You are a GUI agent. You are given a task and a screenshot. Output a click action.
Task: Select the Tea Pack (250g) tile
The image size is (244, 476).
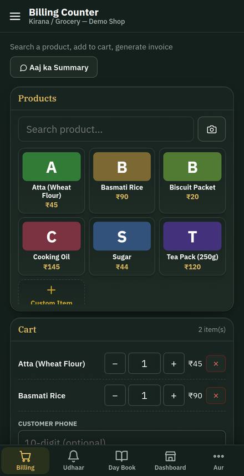(192, 246)
